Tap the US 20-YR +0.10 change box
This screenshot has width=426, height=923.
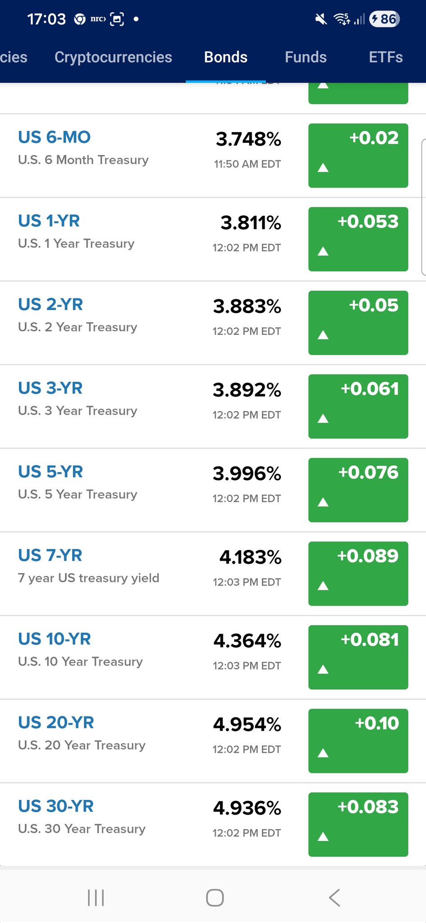(x=358, y=740)
